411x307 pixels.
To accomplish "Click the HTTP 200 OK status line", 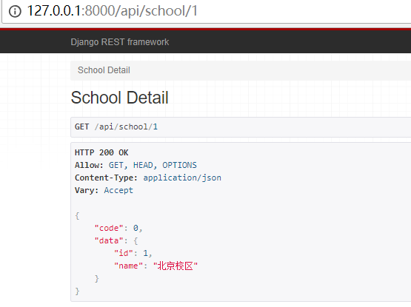I will pyautogui.click(x=101, y=152).
